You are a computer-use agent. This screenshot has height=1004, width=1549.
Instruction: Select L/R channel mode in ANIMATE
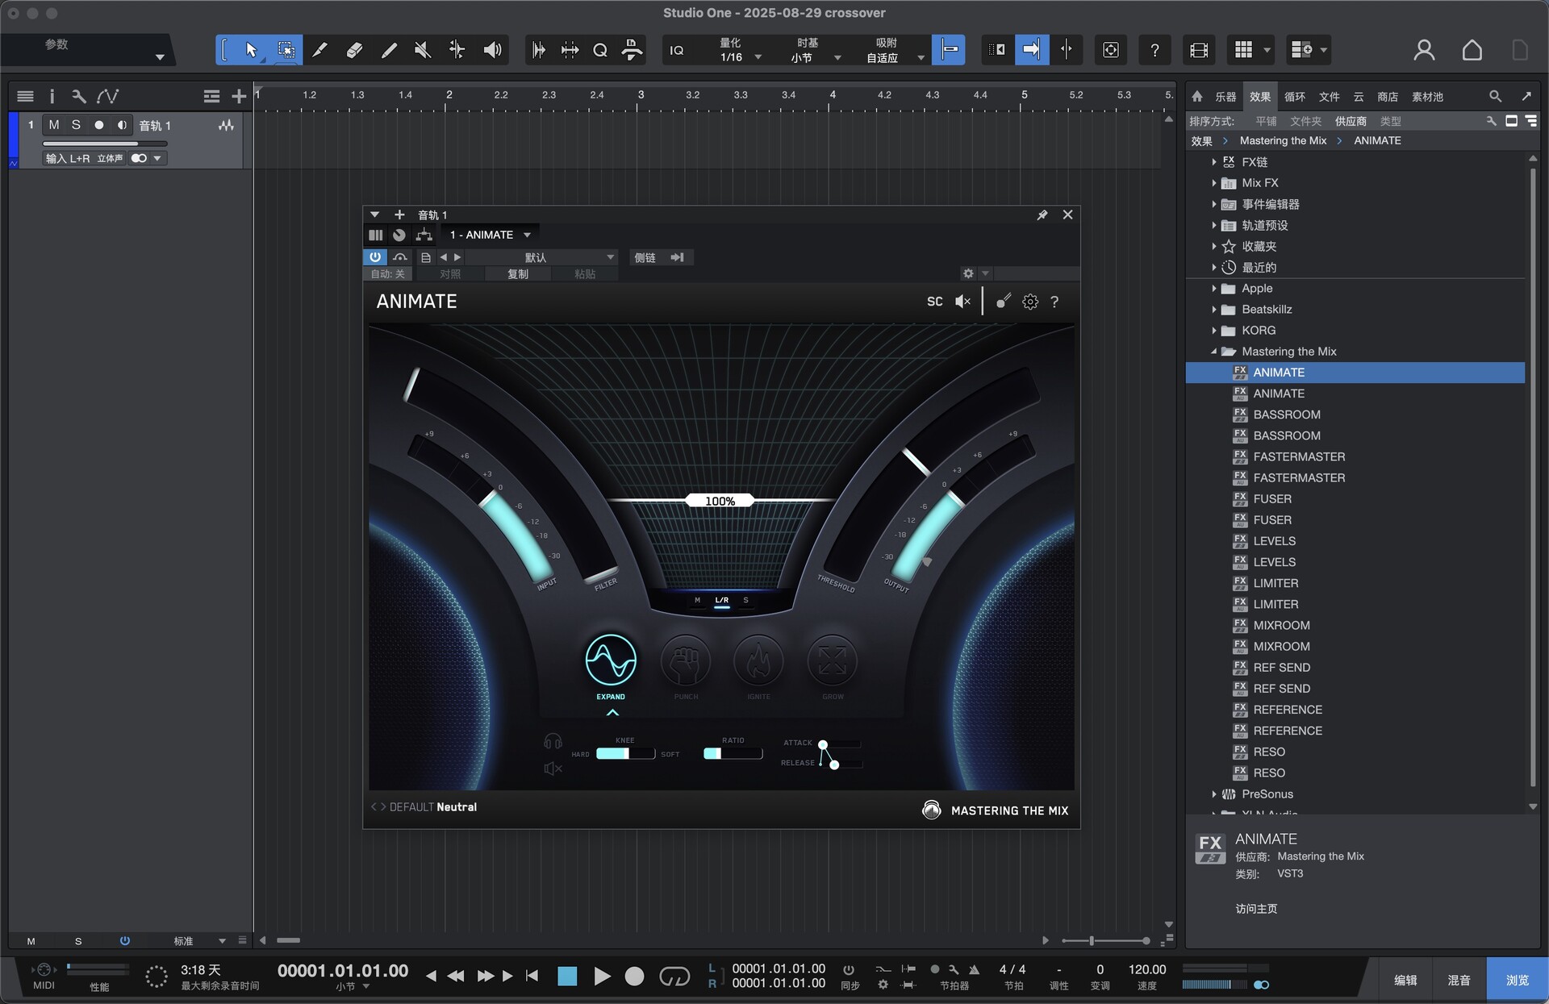721,600
